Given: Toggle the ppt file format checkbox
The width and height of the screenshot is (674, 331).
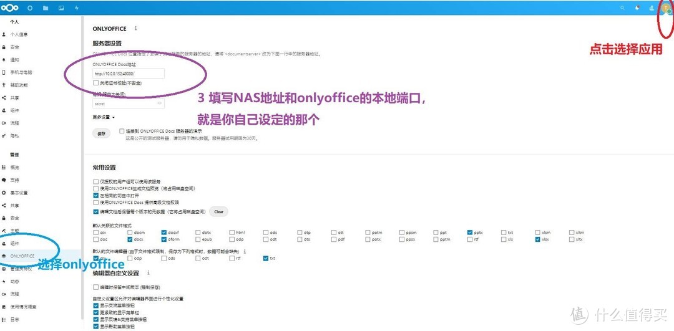Looking at the screenshot, I should [436, 233].
